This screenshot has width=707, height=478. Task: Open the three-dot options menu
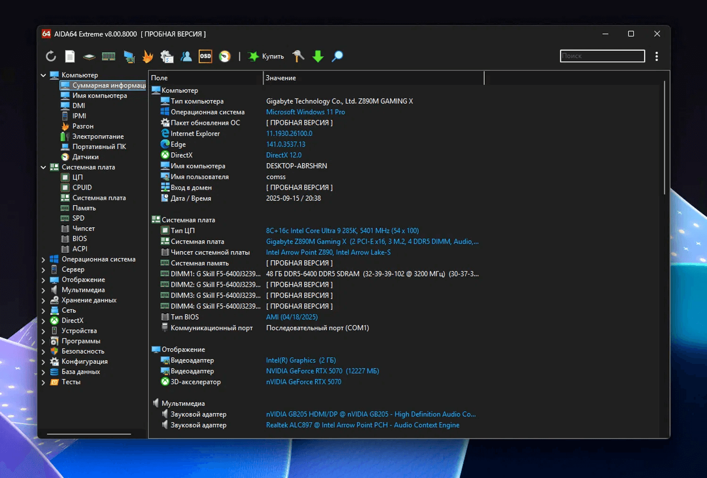point(657,57)
